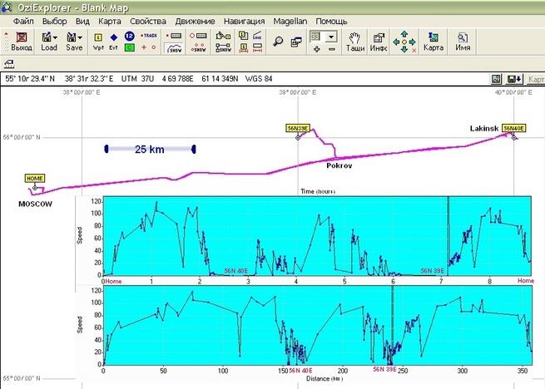Click the up arrow pan button

point(404,34)
